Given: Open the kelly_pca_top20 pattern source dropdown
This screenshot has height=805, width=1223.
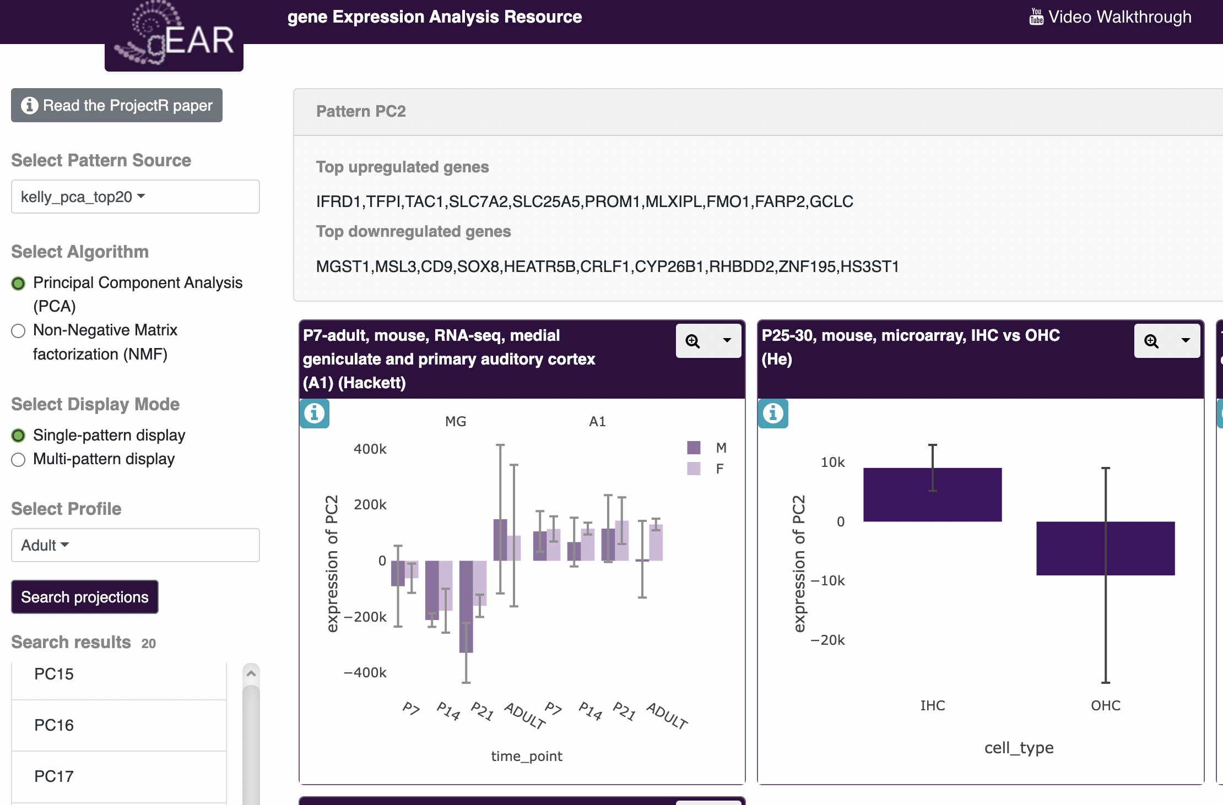Looking at the screenshot, I should [x=135, y=197].
